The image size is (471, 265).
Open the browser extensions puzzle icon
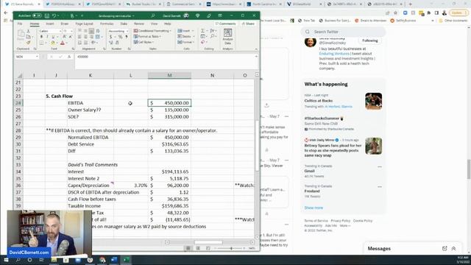(x=429, y=13)
